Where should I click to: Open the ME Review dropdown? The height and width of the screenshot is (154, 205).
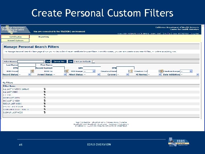click(x=154, y=74)
